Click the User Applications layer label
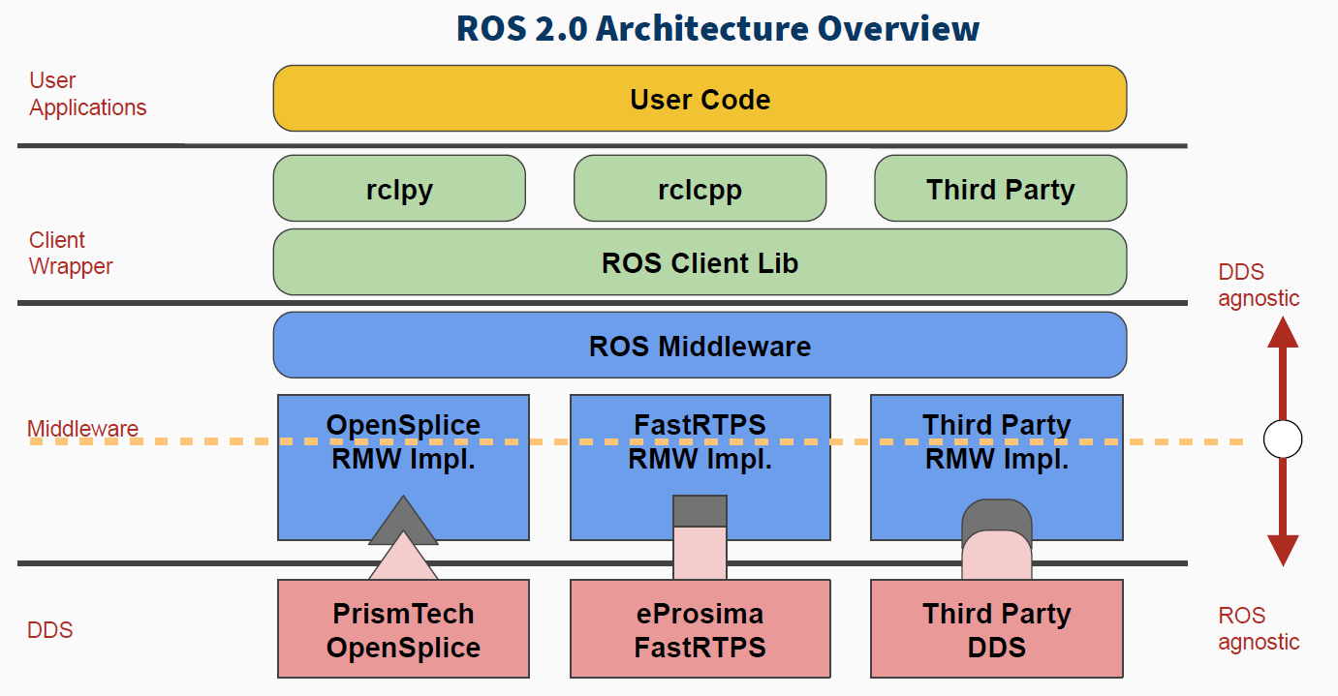Image resolution: width=1338 pixels, height=696 pixels. click(x=87, y=94)
